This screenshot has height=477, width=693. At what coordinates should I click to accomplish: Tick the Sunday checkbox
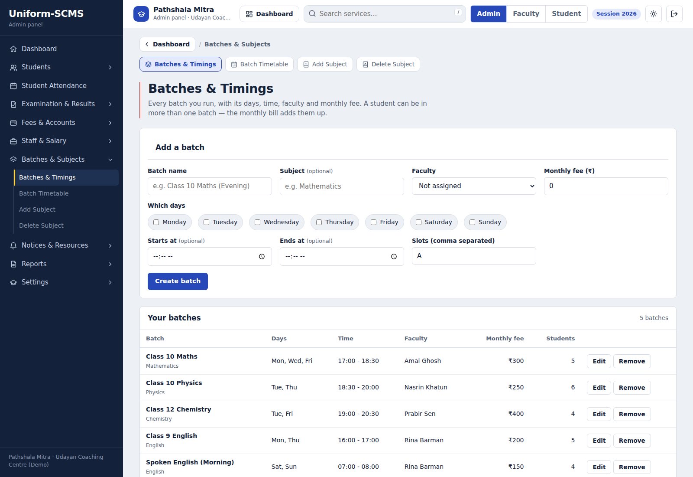point(472,222)
